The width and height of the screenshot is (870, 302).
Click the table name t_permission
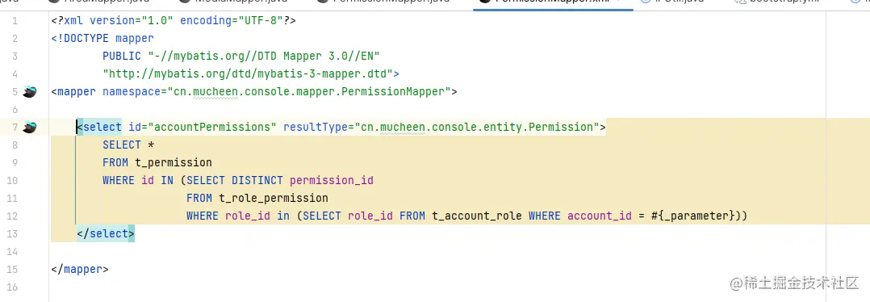(x=174, y=162)
